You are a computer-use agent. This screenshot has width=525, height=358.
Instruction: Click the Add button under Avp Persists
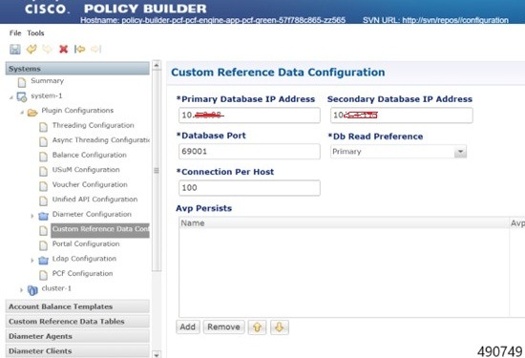(x=187, y=326)
